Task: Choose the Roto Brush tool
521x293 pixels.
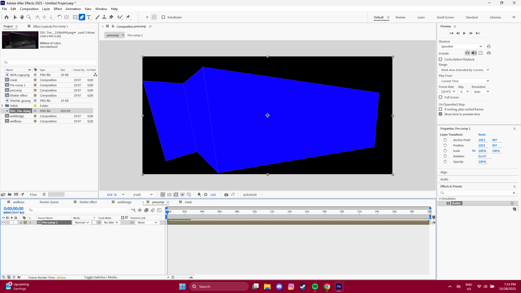Action: coord(120,17)
